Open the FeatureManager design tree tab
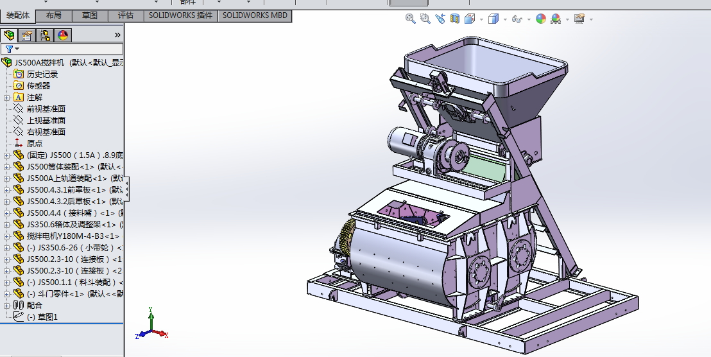Screen dimensions: 711x357 click(9, 35)
